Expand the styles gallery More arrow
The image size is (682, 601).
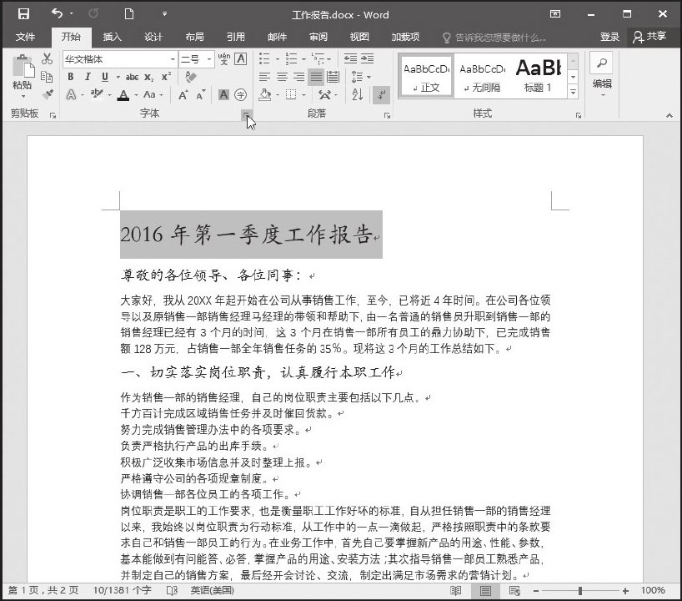pos(573,92)
